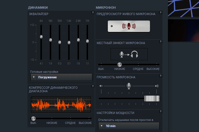Click the 0.3 value under the 500 Hz band
Viewport: 199px width, 132px height.
60,63
